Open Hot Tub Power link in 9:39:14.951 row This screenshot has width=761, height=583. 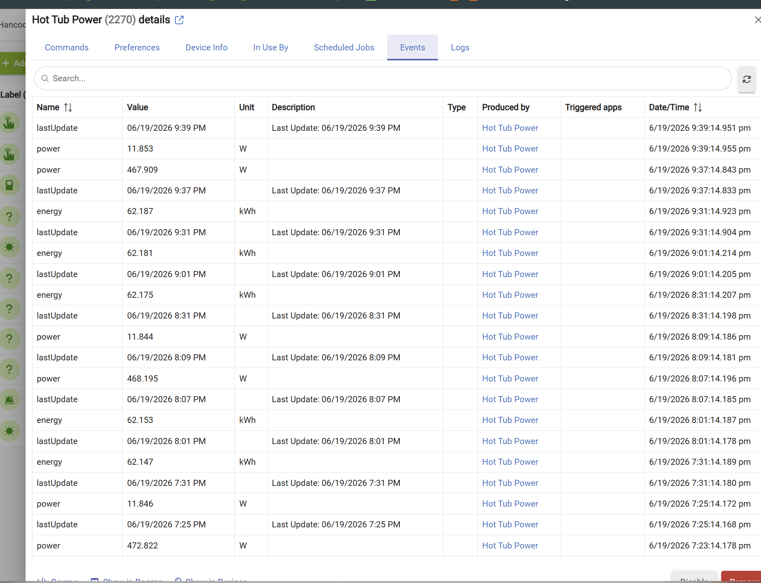point(510,128)
